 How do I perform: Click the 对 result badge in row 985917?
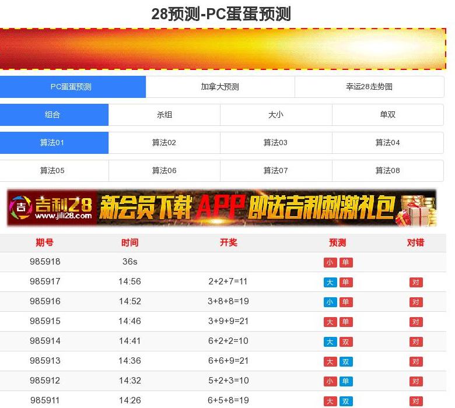416,282
